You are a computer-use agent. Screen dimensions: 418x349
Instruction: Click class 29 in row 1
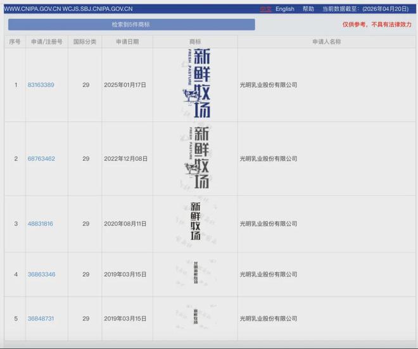86,85
